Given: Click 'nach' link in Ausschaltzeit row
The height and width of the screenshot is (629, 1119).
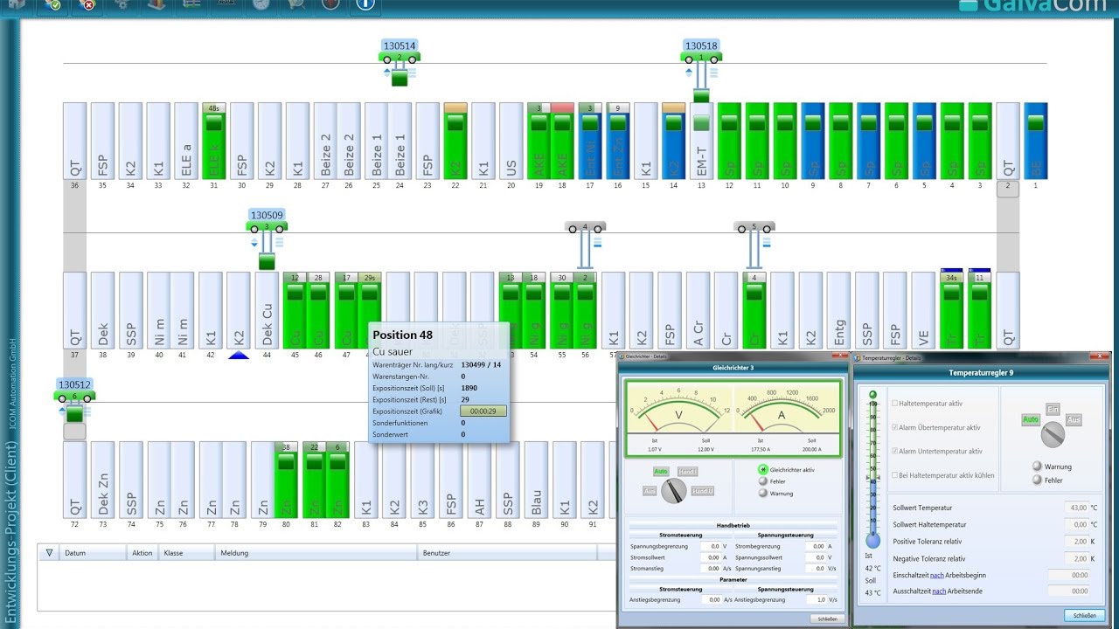Looking at the screenshot, I should (x=938, y=591).
